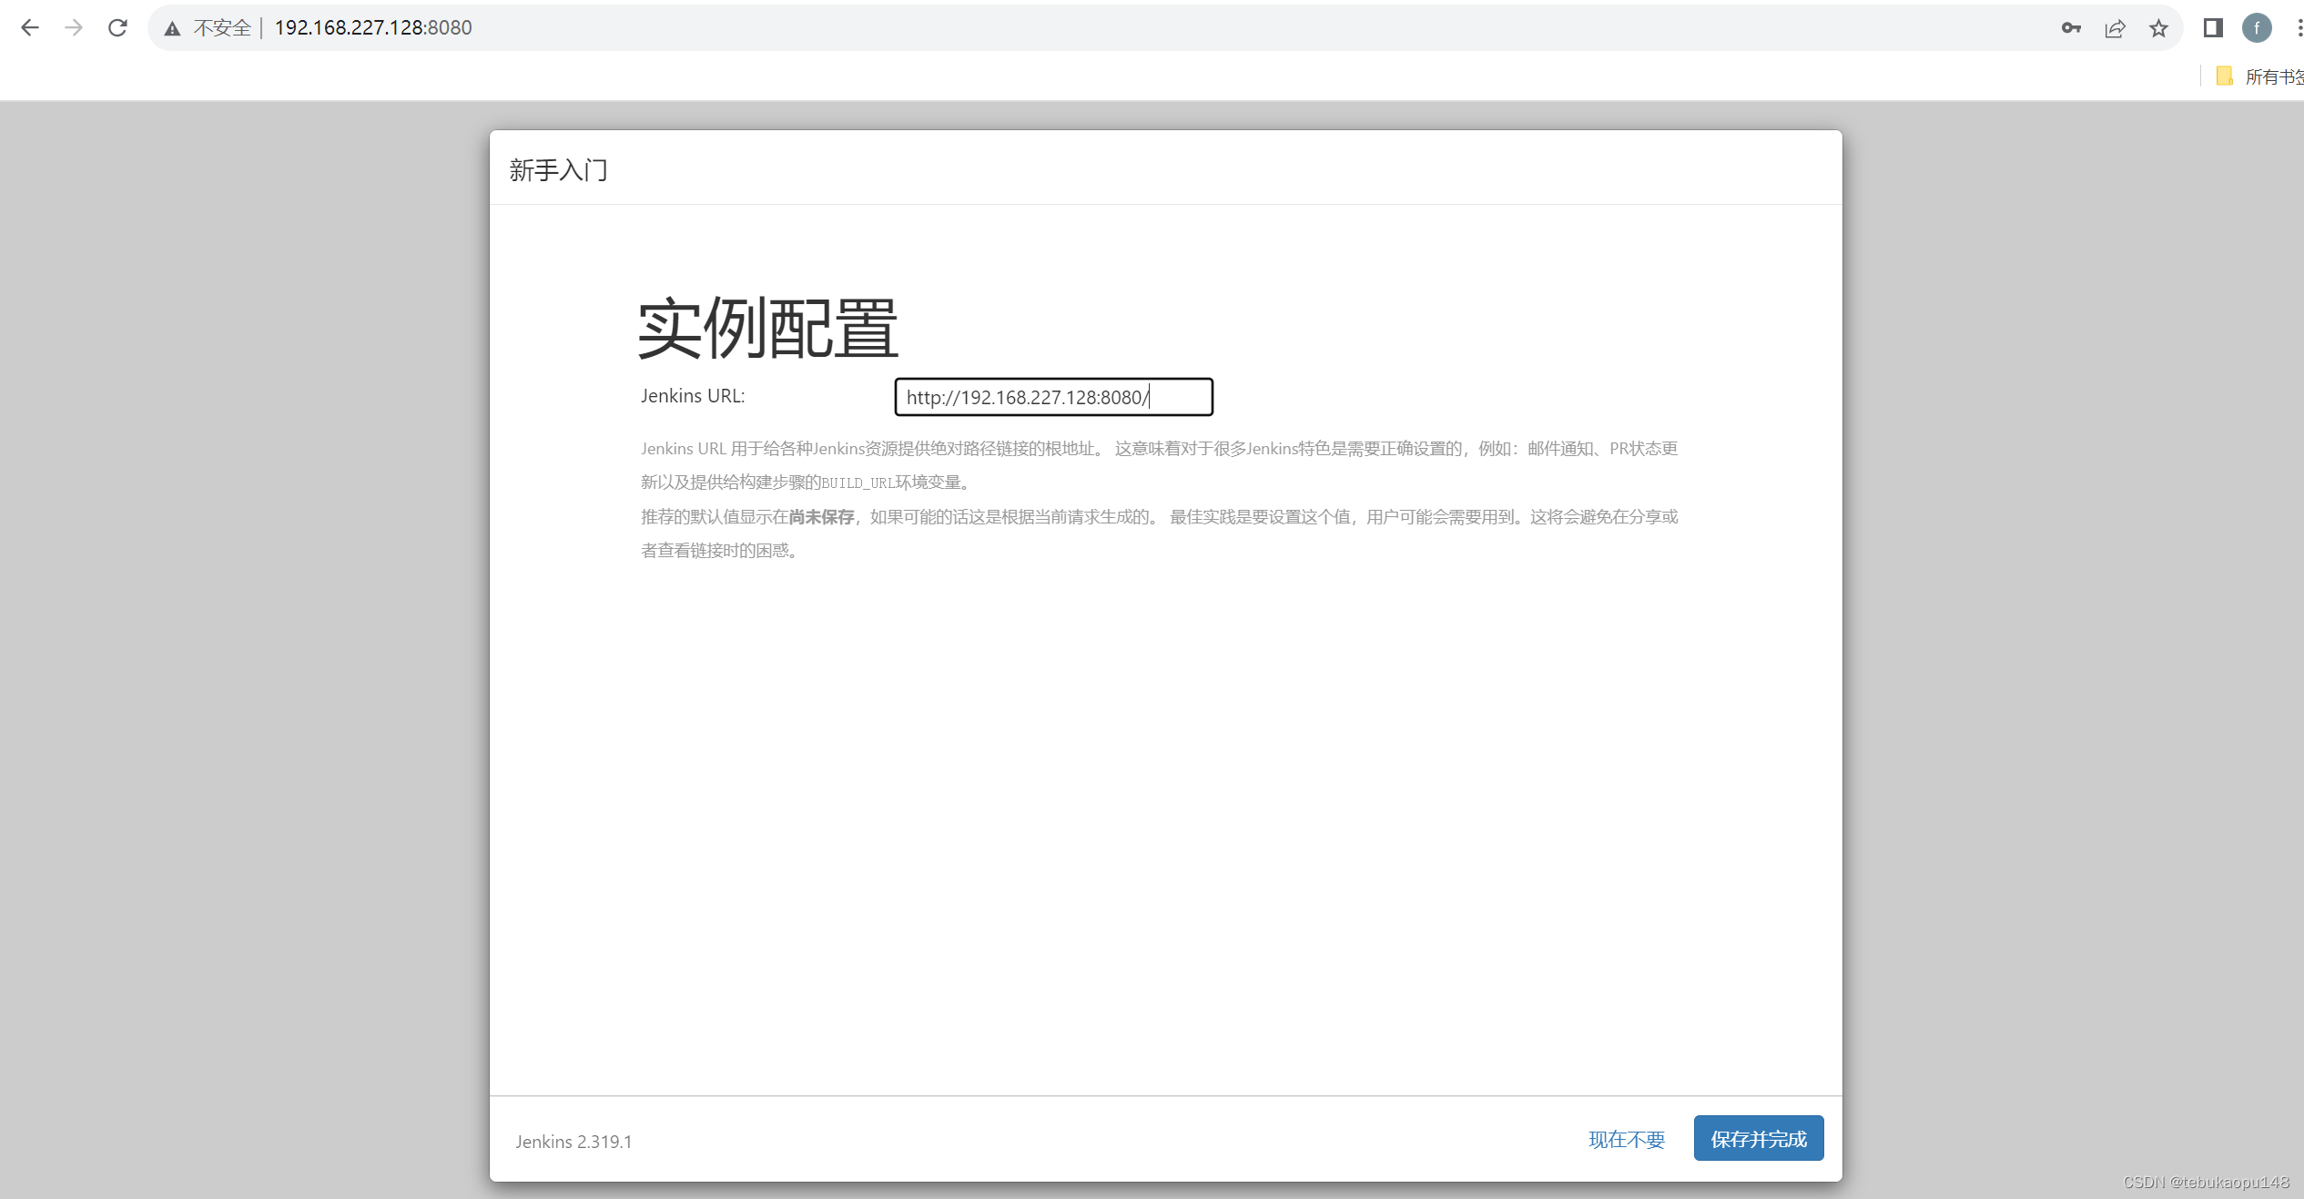This screenshot has width=2304, height=1199.
Task: Bookmark this page with the star
Action: coord(2158,27)
